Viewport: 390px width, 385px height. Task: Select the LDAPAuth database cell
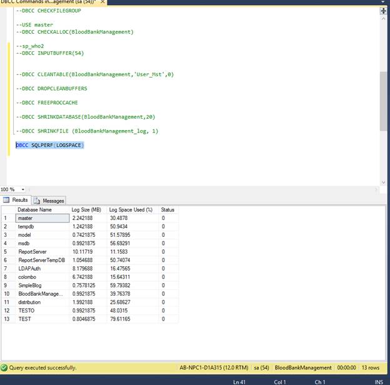pyautogui.click(x=42, y=269)
